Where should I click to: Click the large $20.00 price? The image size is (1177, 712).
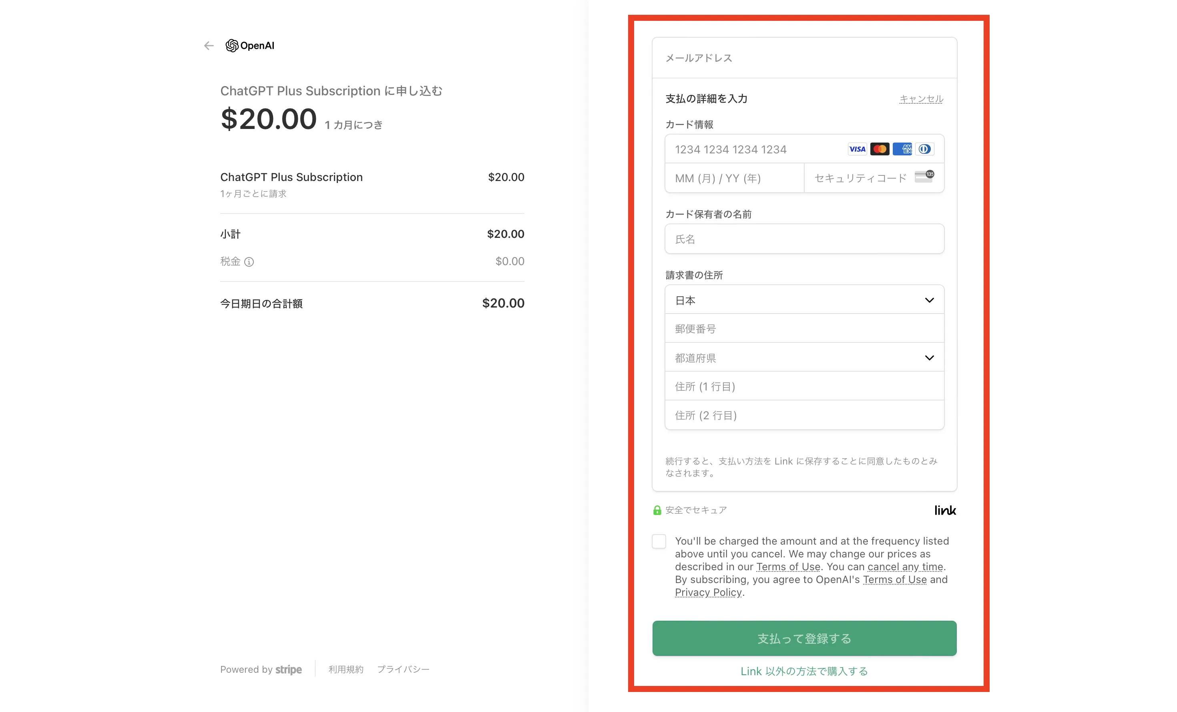(269, 119)
